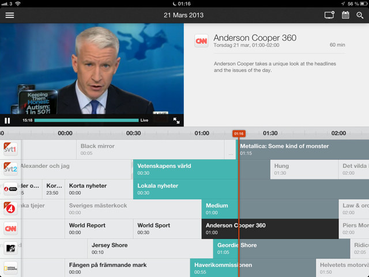369x277 pixels.
Task: Click the 01:16 current time marker
Action: coord(239,133)
